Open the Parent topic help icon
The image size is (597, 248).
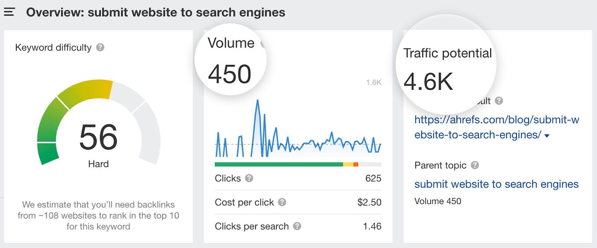click(475, 165)
